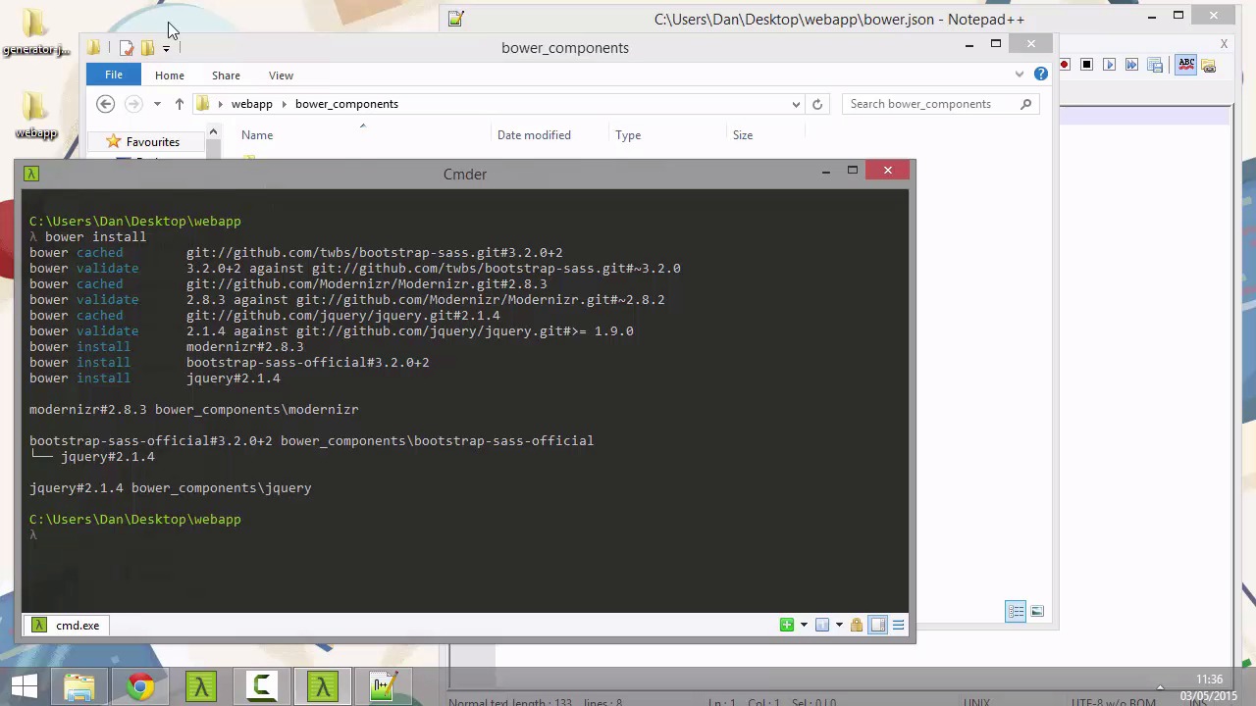Click search magnifier icon in Explorer
Viewport: 1256px width, 706px height.
point(1026,104)
